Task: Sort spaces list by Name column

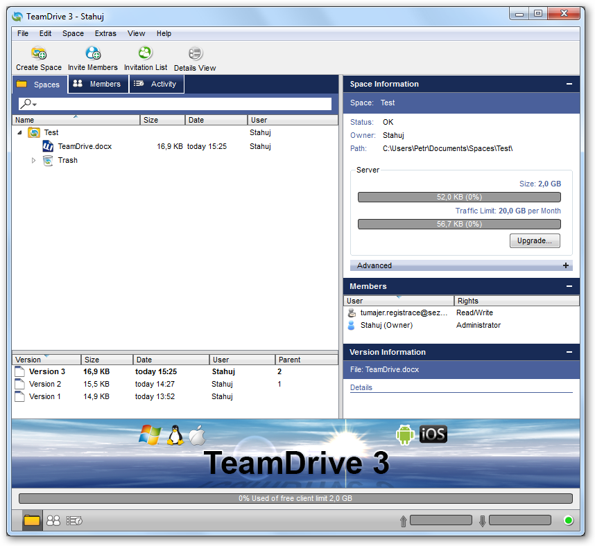Action: coord(76,120)
